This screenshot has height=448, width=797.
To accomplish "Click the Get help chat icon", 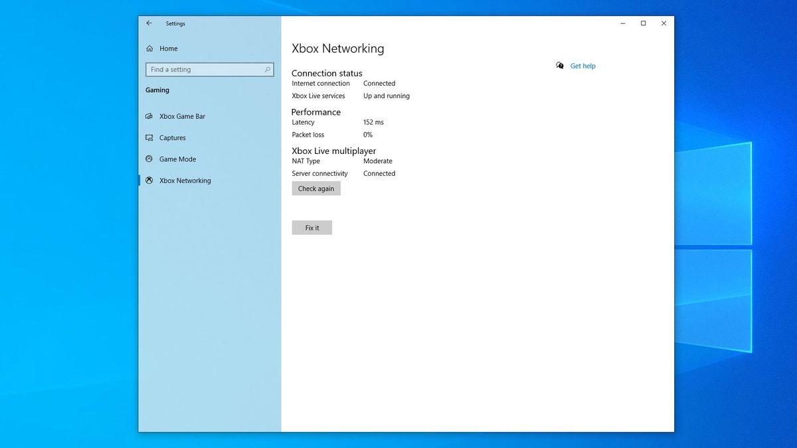I will coord(560,66).
